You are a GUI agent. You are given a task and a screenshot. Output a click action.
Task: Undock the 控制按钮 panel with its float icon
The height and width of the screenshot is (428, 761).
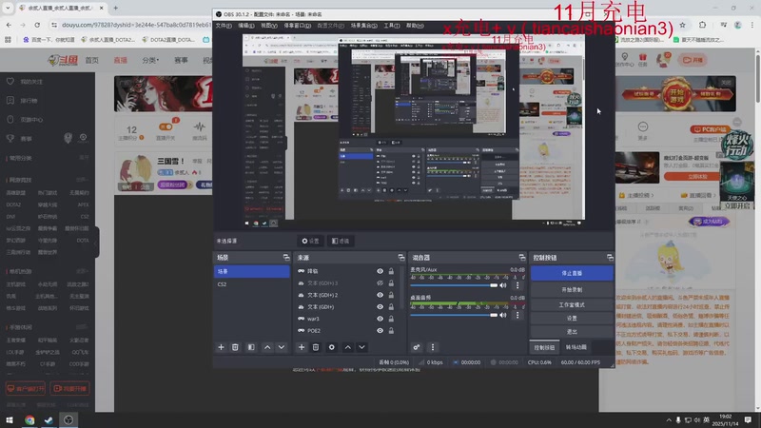(610, 257)
